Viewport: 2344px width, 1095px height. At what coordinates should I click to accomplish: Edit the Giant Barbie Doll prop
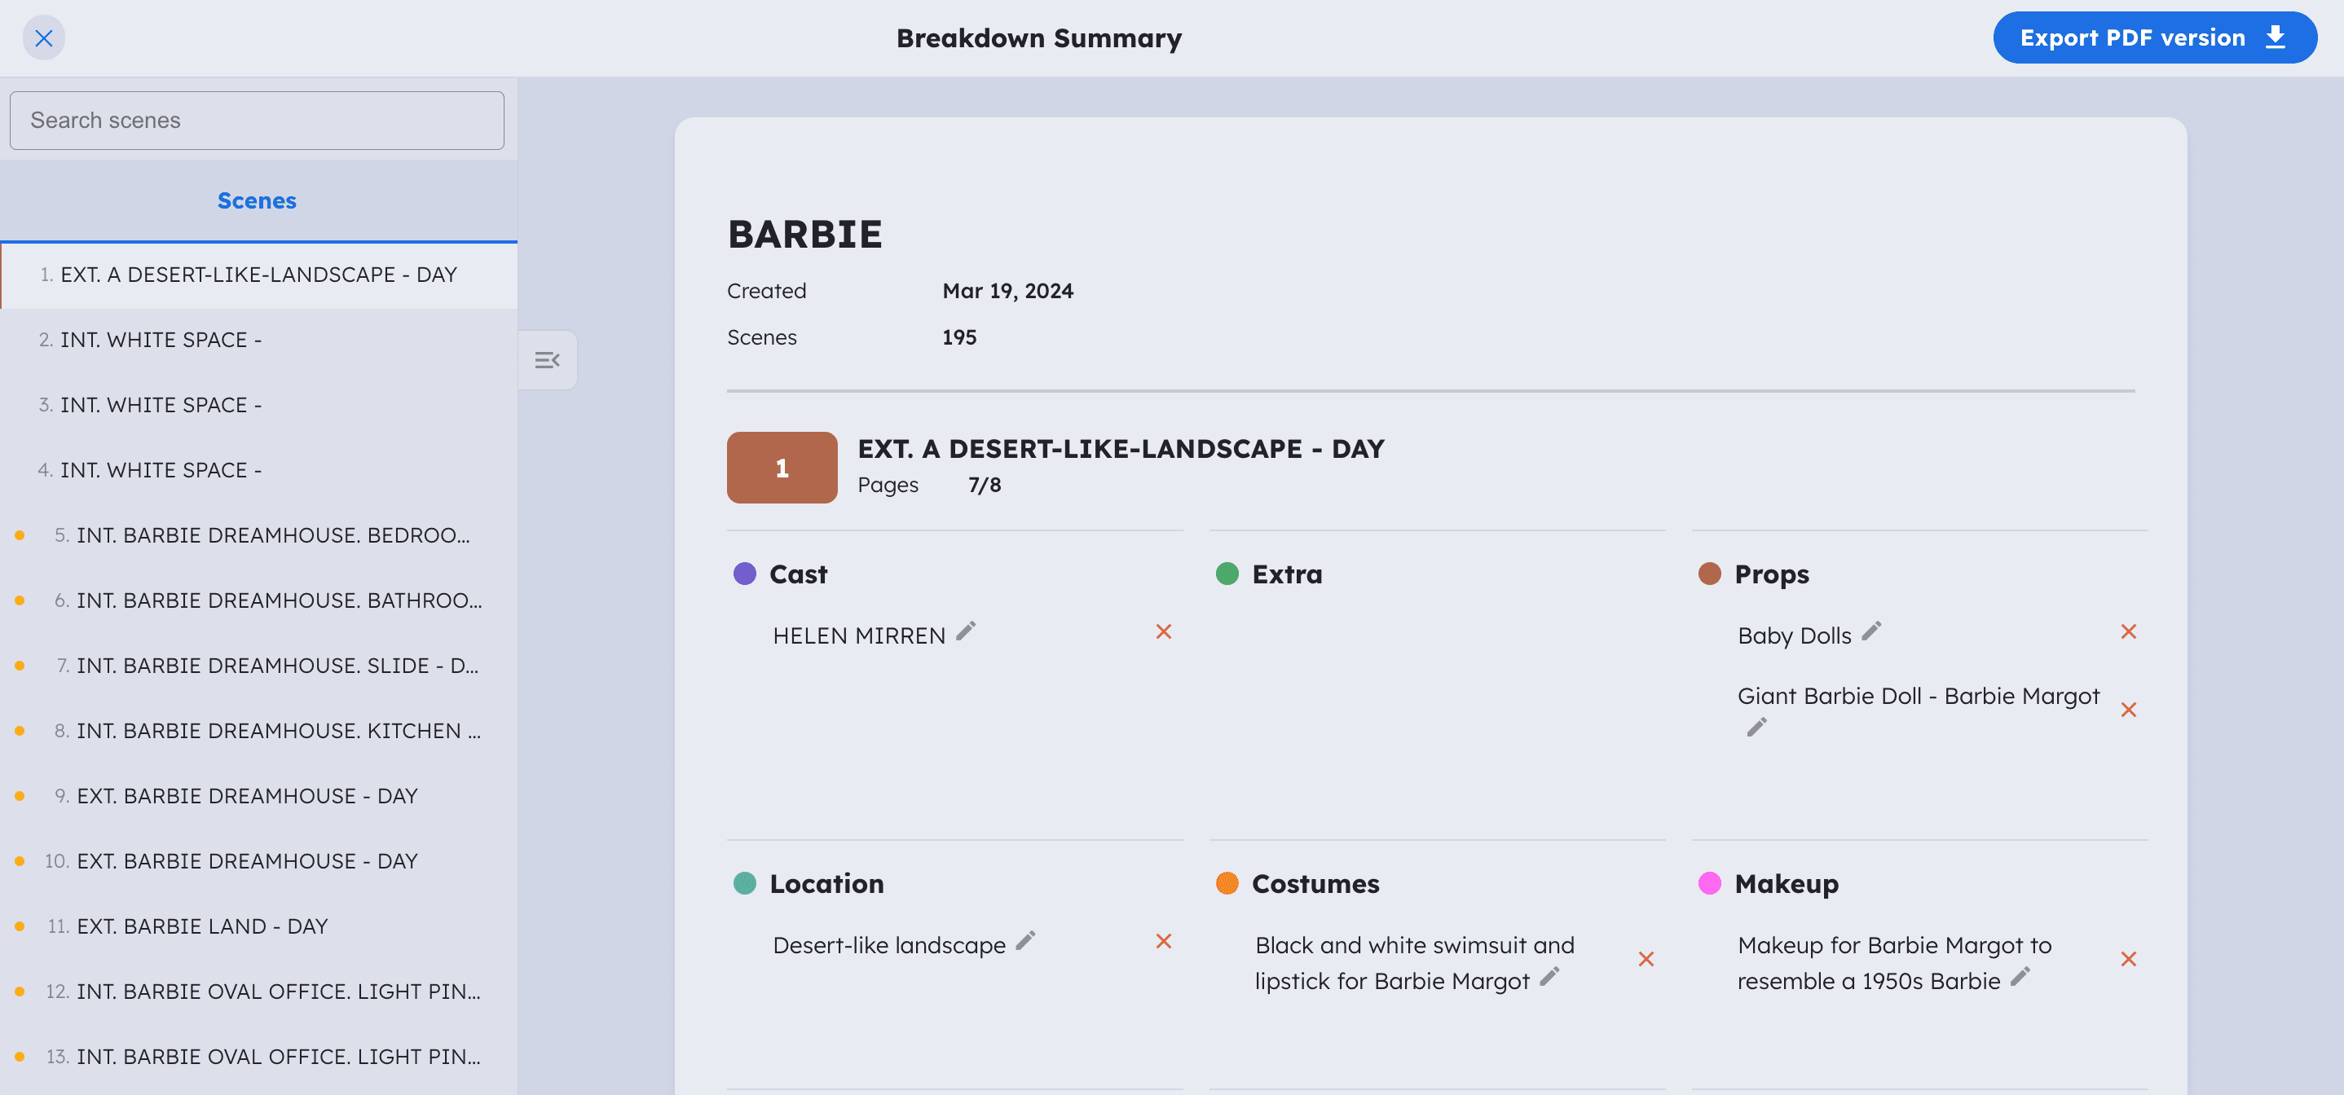(1756, 727)
